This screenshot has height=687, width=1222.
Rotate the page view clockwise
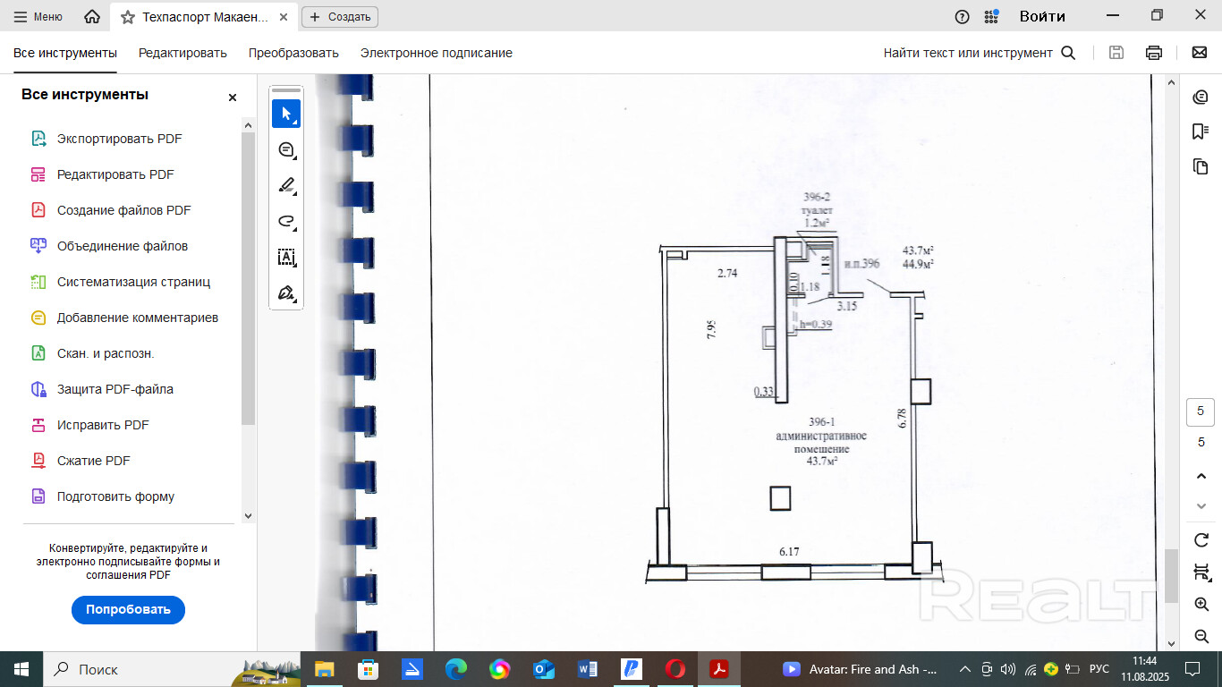[x=1201, y=540]
